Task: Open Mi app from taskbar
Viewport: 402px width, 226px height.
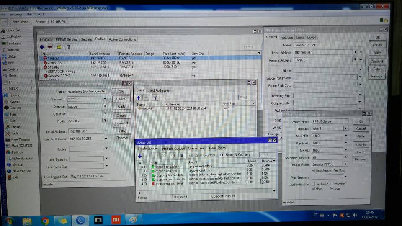Action: point(116,220)
